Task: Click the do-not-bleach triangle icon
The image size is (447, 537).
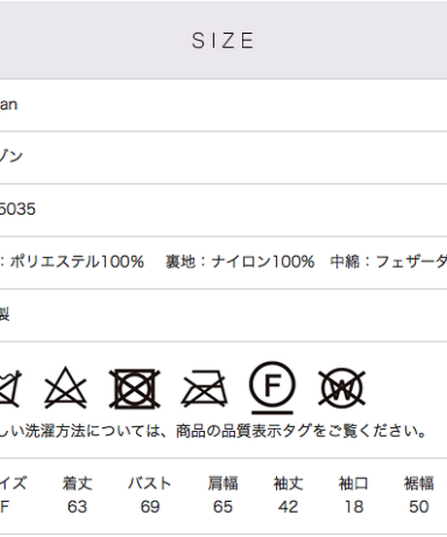Action: pyautogui.click(x=65, y=388)
